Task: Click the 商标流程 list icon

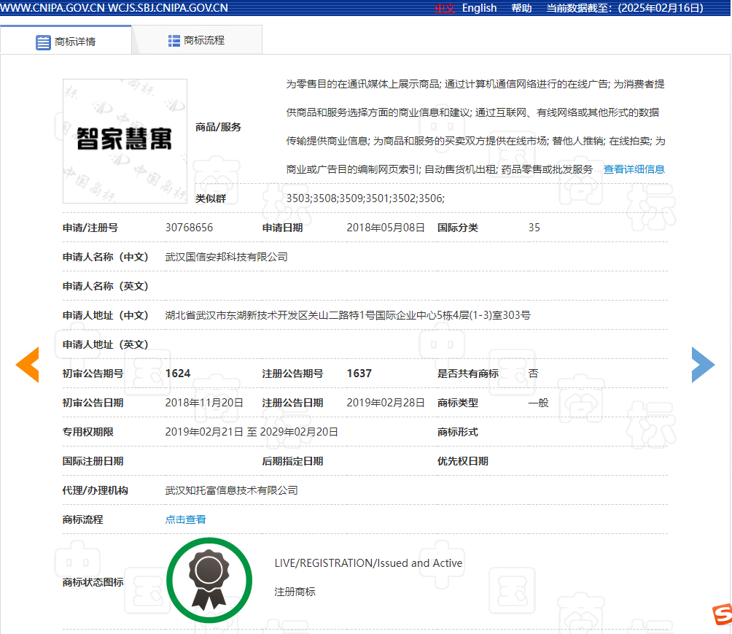Action: 174,41
